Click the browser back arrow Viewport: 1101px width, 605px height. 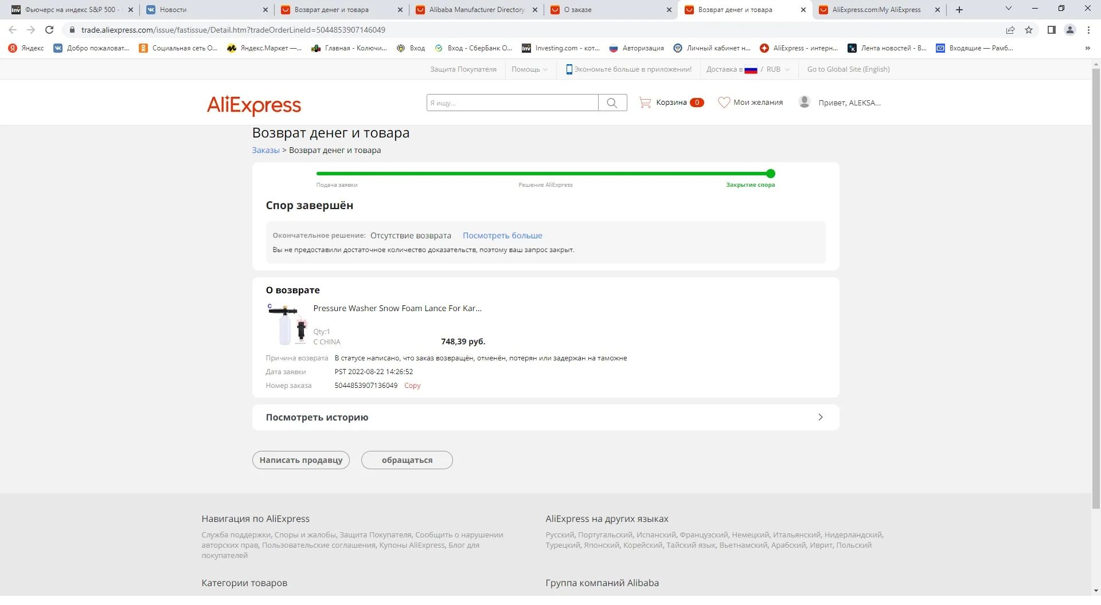tap(13, 30)
